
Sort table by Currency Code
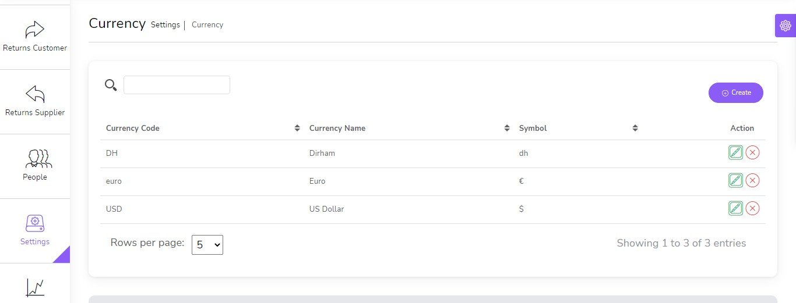tap(297, 129)
